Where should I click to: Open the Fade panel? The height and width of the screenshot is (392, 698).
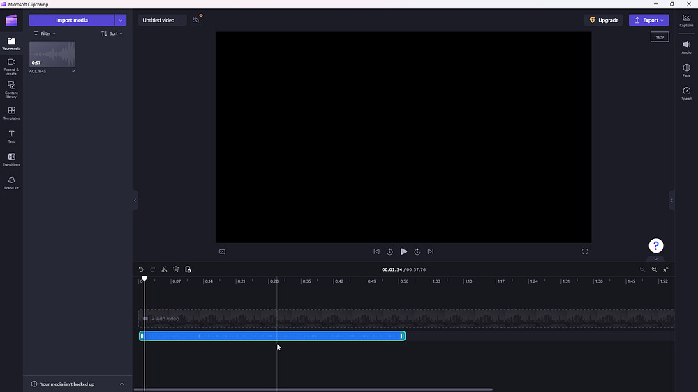point(686,70)
